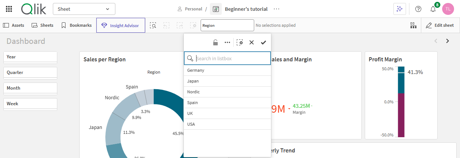Screen dimensions: 460x158
Task: Open the app launcher grid menu
Action: [x=9, y=9]
